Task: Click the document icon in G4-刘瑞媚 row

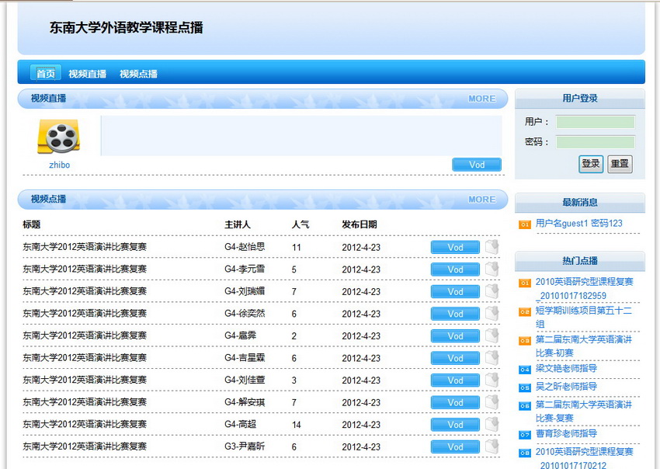Action: (492, 291)
